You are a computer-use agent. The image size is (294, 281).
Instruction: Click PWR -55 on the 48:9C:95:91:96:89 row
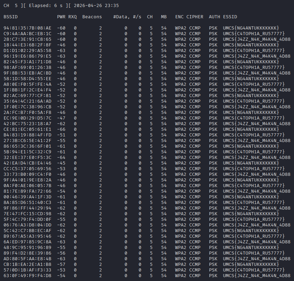61,248
